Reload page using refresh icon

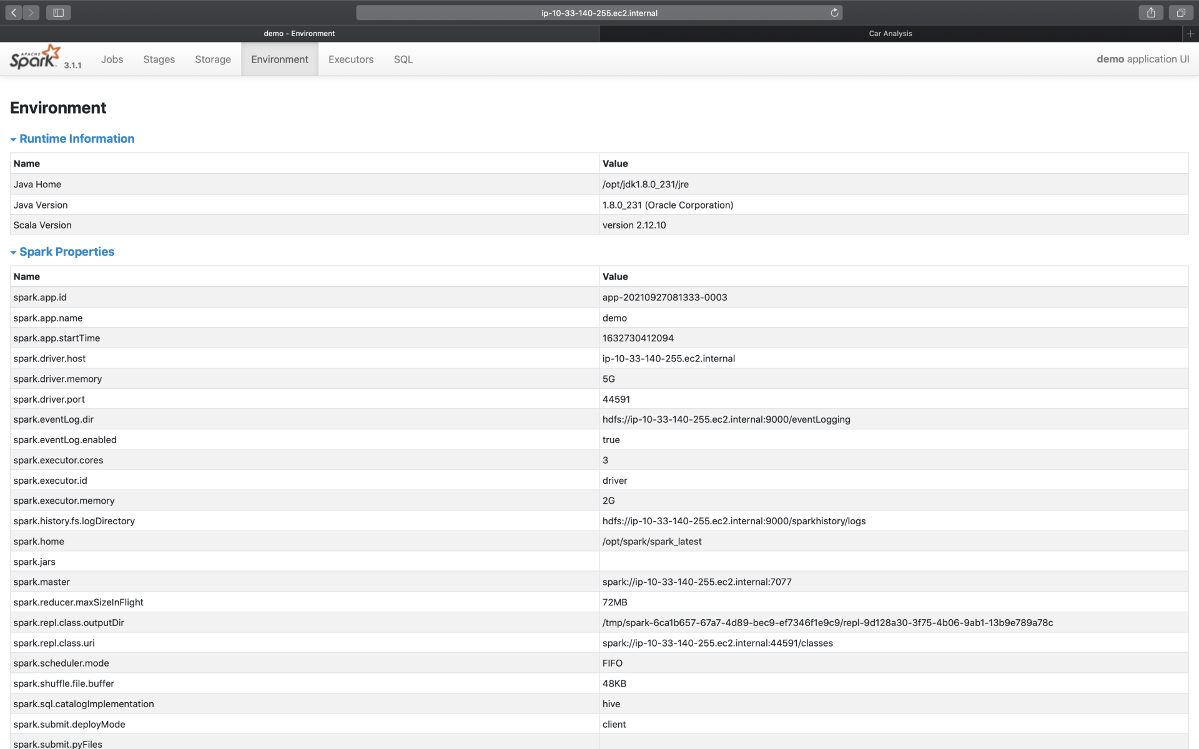(x=834, y=12)
